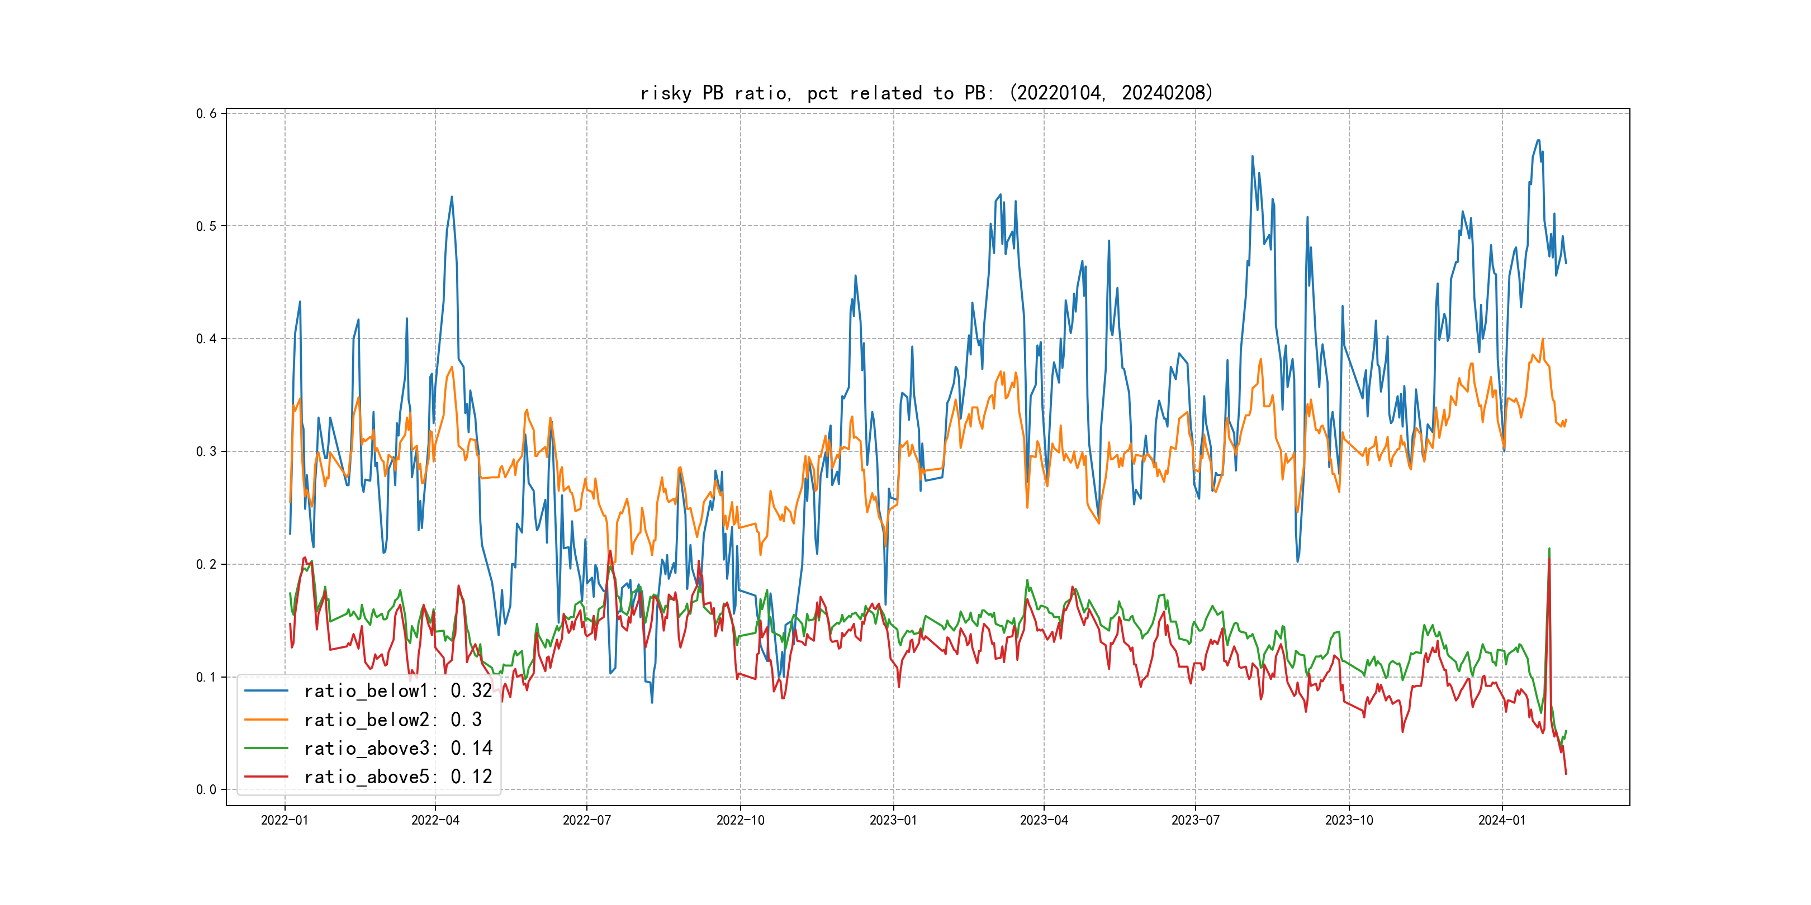Image resolution: width=1811 pixels, height=905 pixels.
Task: Click the 2022-04 x-axis tick label
Action: point(435,820)
